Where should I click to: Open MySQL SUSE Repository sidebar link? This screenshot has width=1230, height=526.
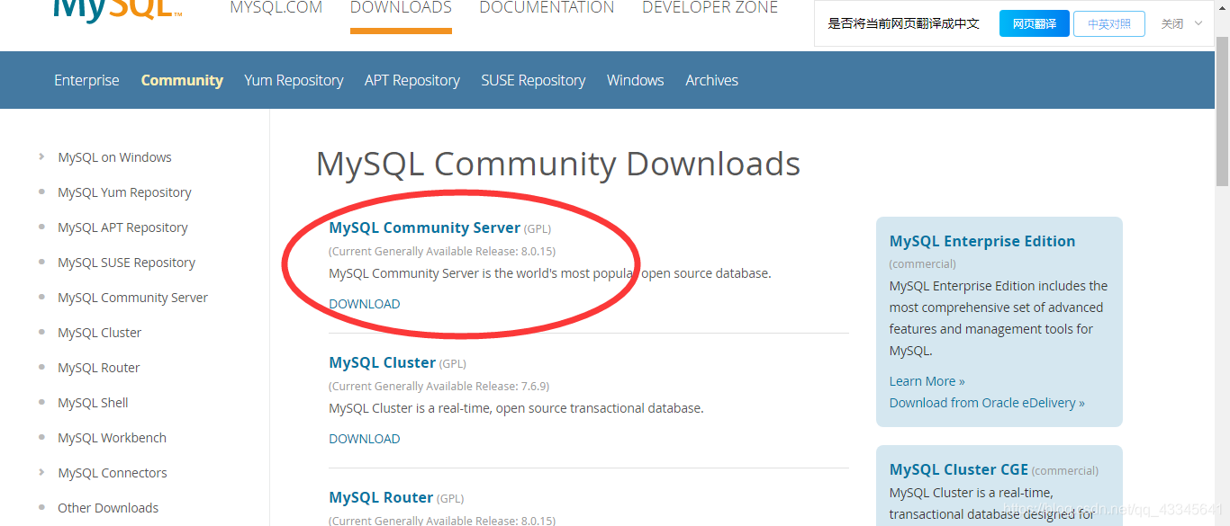coord(126,263)
